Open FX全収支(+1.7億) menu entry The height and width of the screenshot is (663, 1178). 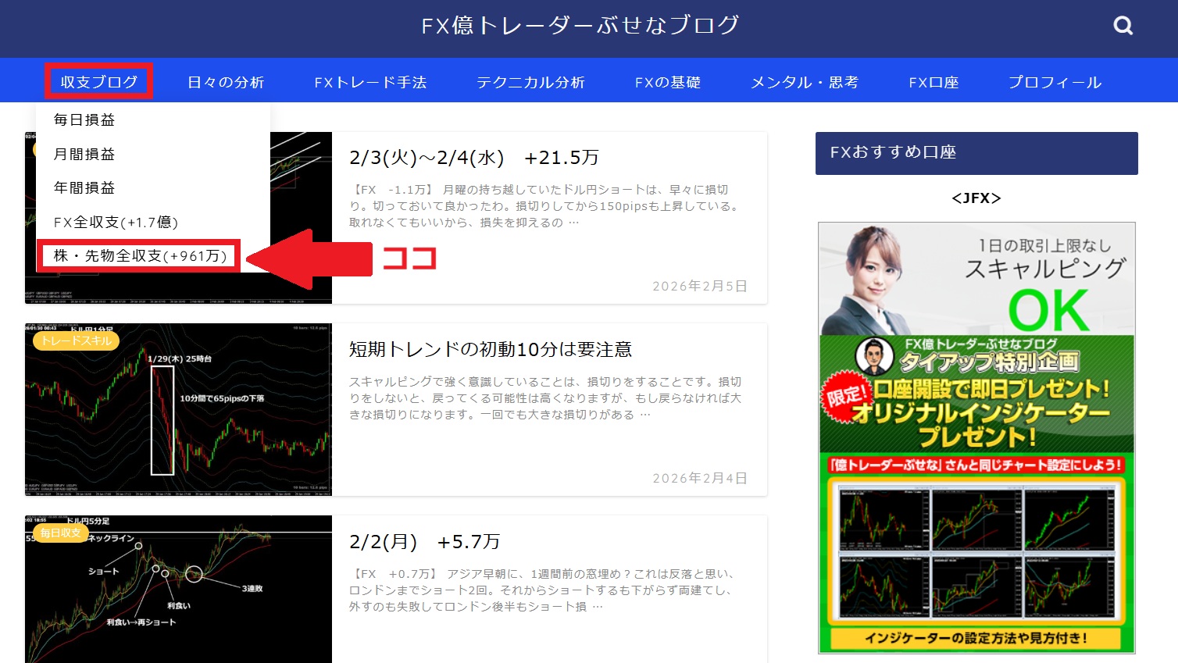116,222
